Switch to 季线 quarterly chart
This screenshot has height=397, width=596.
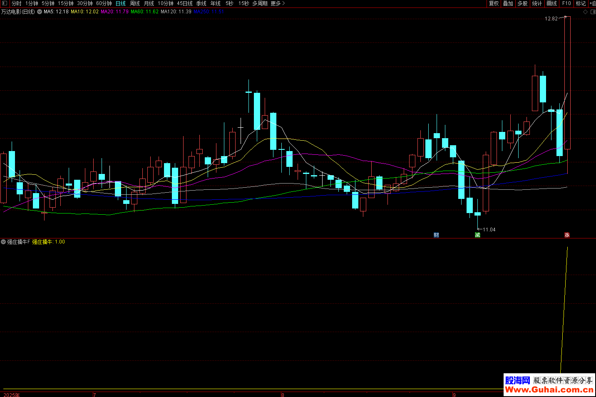(x=201, y=3)
